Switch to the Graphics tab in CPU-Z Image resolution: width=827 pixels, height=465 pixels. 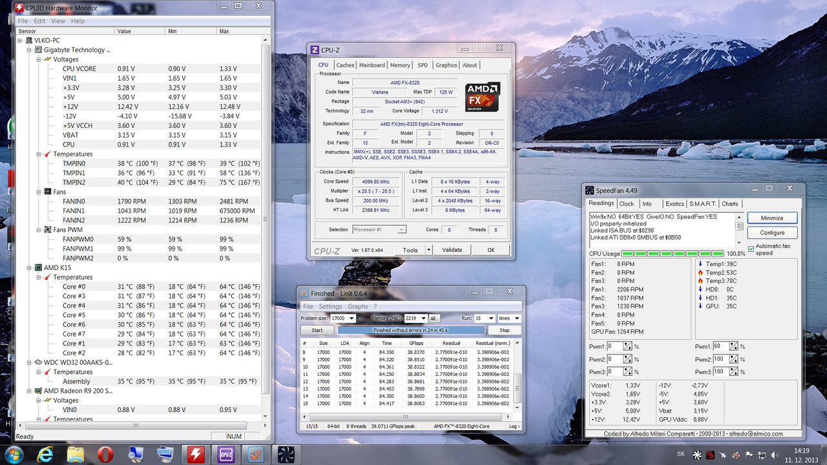[x=446, y=65]
